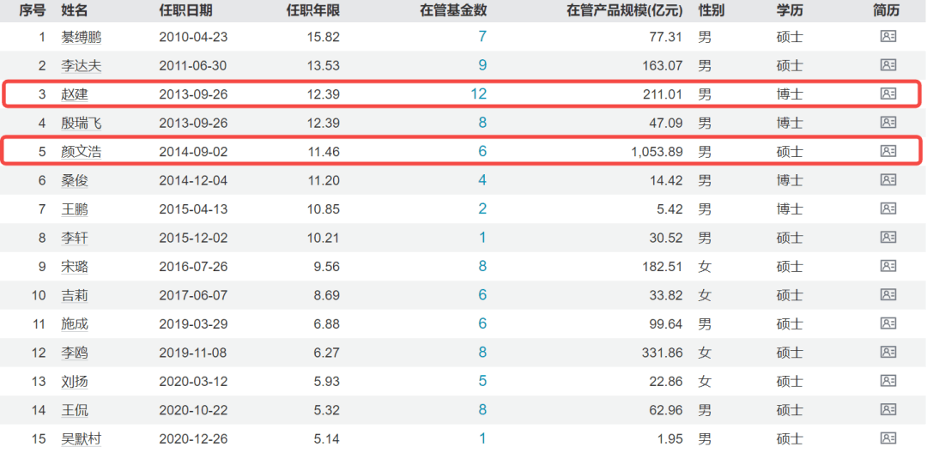
Task: Click the 在管产品规模(亿元) column header
Action: click(612, 10)
